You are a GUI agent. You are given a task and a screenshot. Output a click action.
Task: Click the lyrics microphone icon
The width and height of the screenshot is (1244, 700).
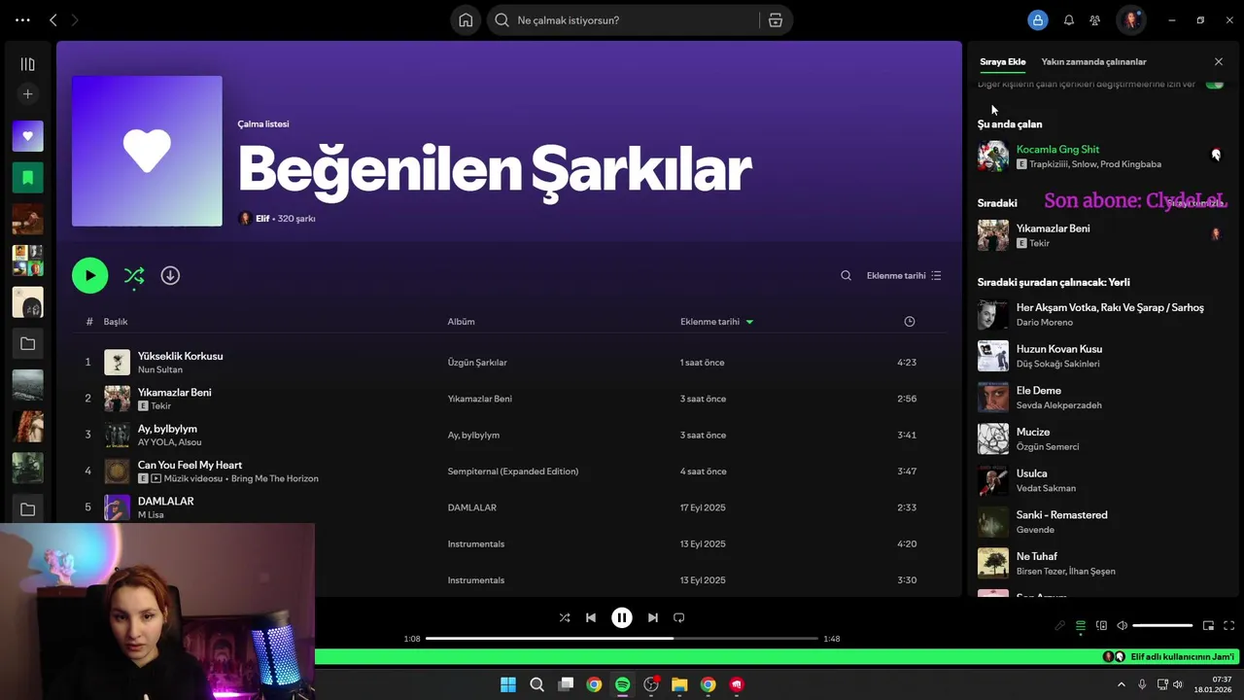tap(1059, 626)
